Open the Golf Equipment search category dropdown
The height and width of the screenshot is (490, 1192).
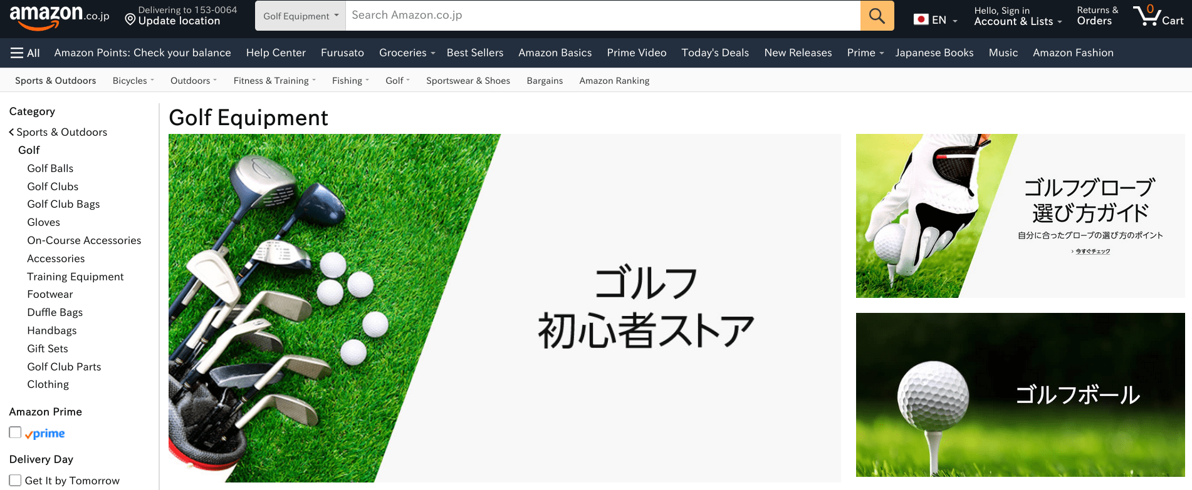(300, 16)
